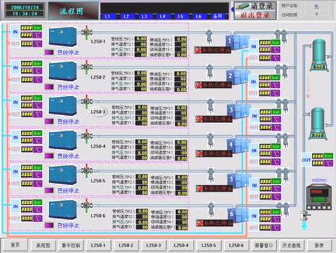This screenshot has width=336, height=253.
Task: Open the L250-4 page from bottom navigation
Action: coord(181,245)
